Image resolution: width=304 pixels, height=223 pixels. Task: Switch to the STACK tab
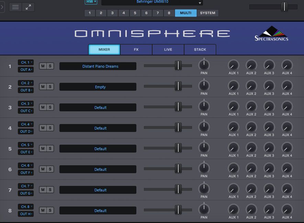point(200,49)
